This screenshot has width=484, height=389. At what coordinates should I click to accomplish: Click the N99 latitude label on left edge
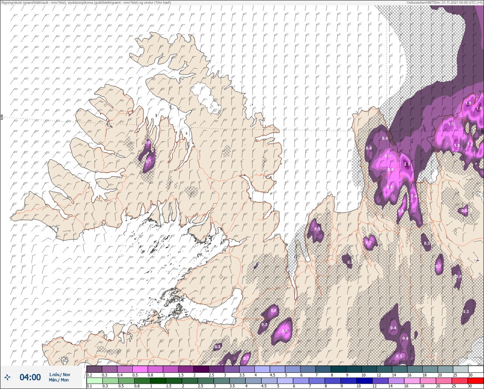point(2,117)
